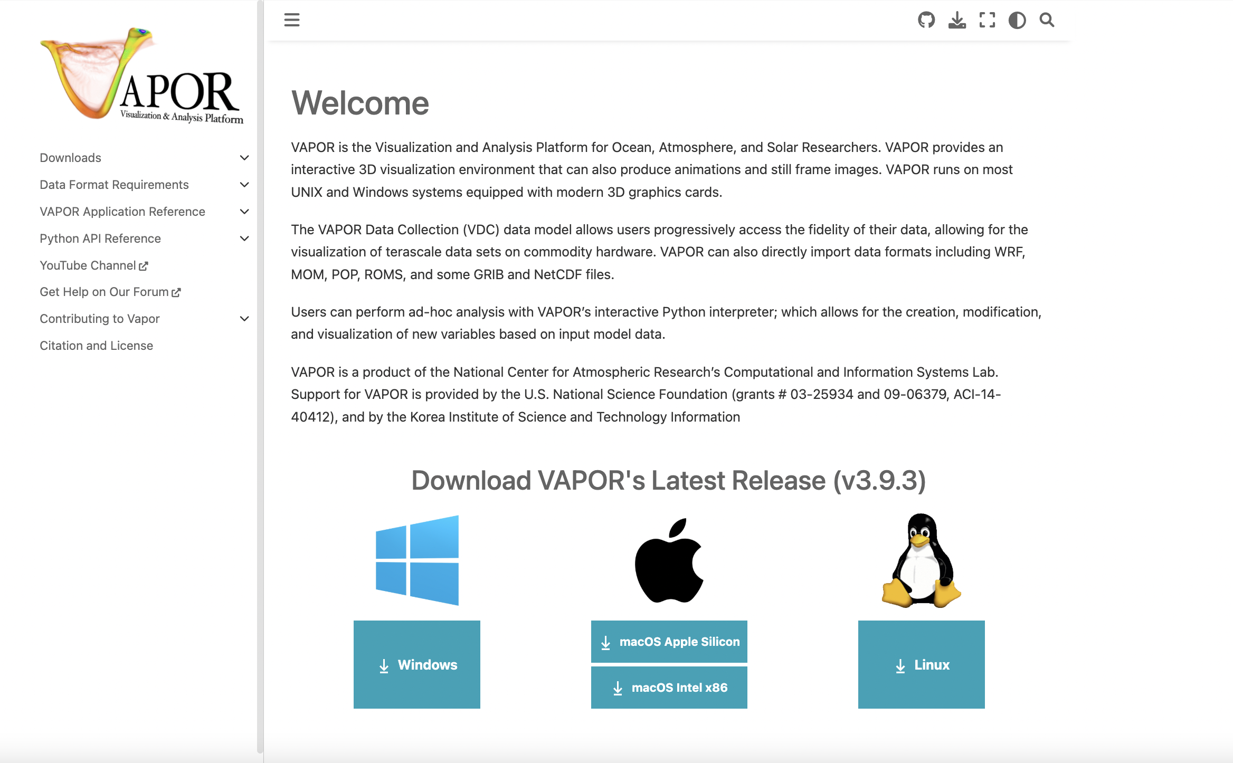Click the sidebar vertical scrollbar
Screen dimensions: 1233x763
[260, 377]
